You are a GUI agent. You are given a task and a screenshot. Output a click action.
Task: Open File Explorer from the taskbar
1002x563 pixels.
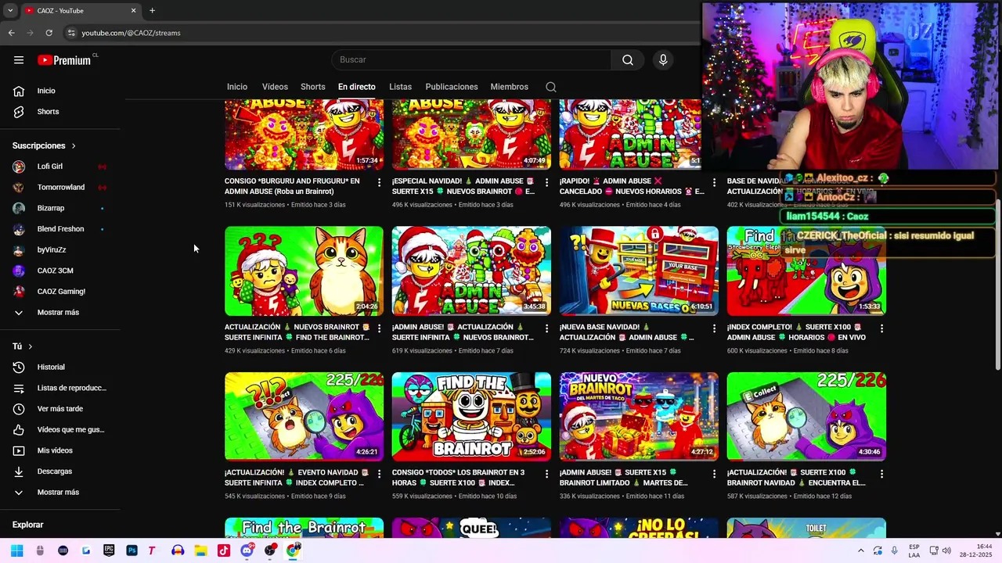point(200,550)
